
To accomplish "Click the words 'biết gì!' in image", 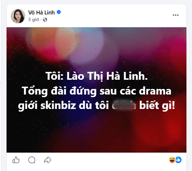I will click(157, 106).
